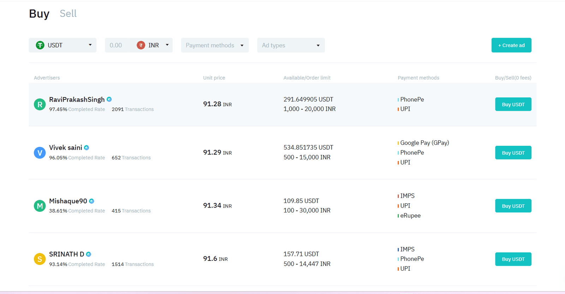The width and height of the screenshot is (565, 294).
Task: Click the amount input field
Action: coord(118,45)
